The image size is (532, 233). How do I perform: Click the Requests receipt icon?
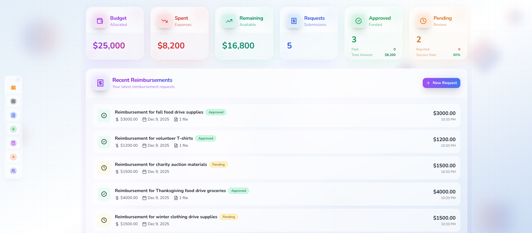click(x=294, y=21)
